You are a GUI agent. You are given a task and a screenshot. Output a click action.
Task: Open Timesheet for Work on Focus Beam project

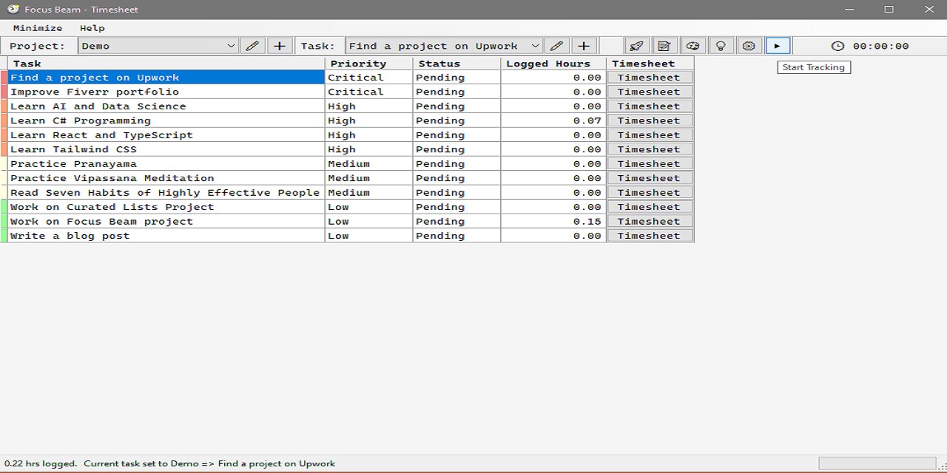pos(650,222)
